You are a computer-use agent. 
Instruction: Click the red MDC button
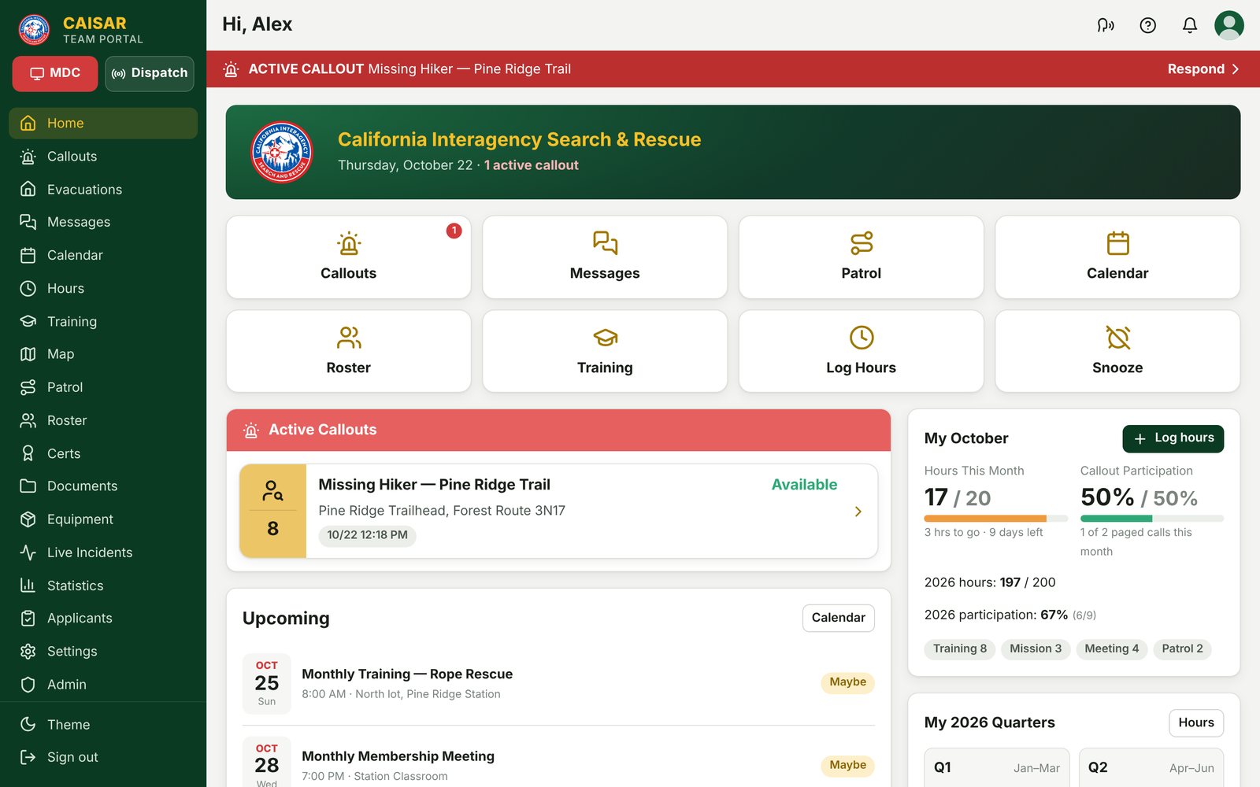pyautogui.click(x=55, y=73)
